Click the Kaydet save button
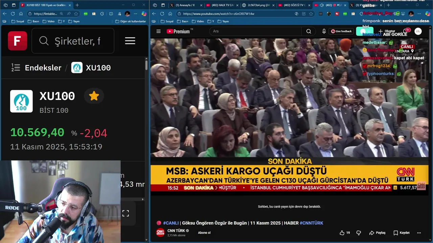This screenshot has height=243, width=433. pos(402,233)
